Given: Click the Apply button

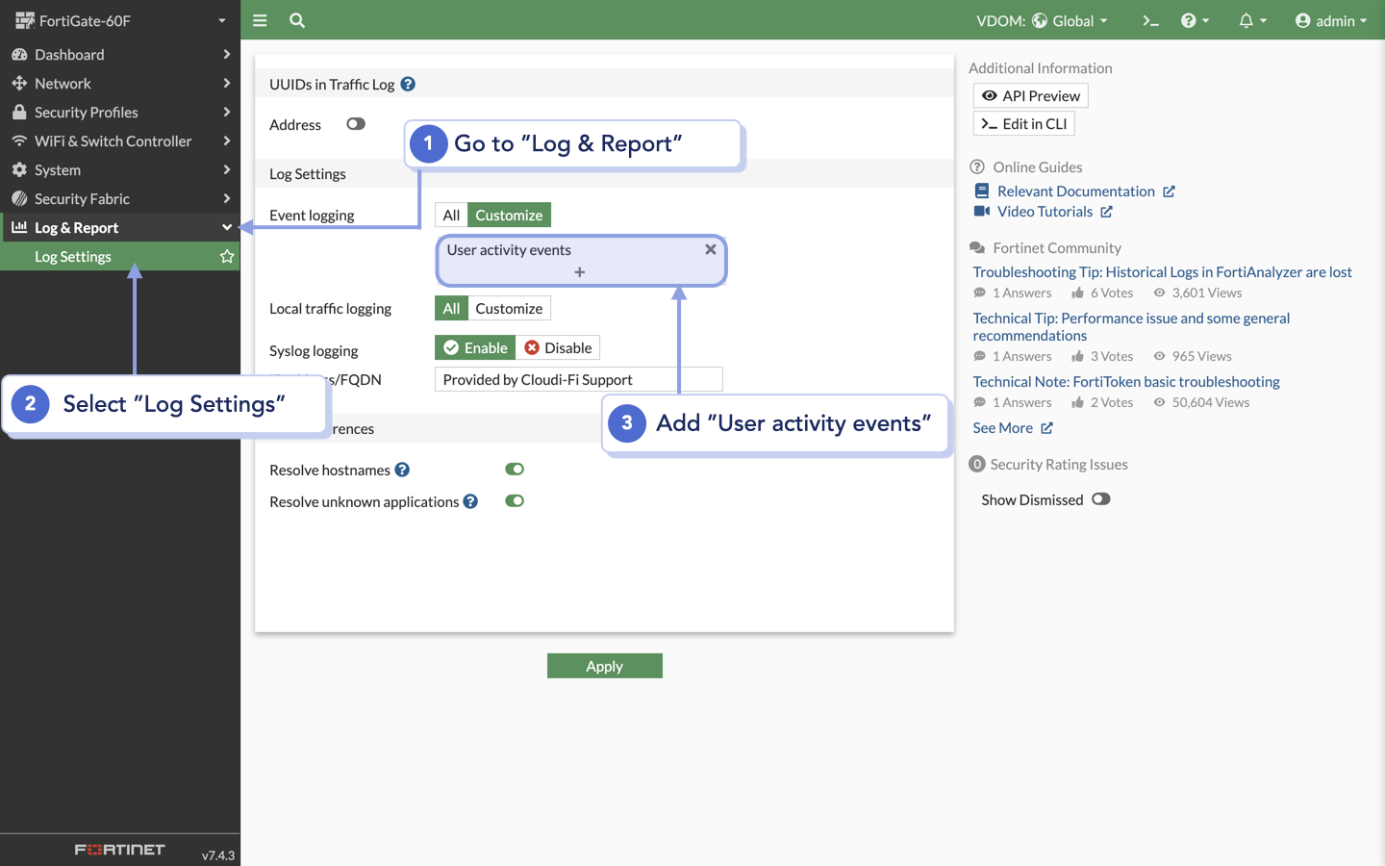Looking at the screenshot, I should 604,665.
